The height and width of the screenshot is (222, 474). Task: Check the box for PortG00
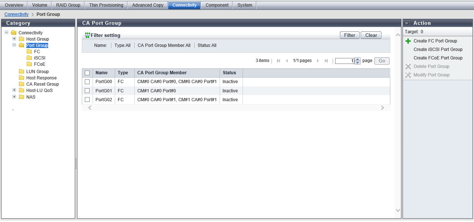click(x=87, y=82)
